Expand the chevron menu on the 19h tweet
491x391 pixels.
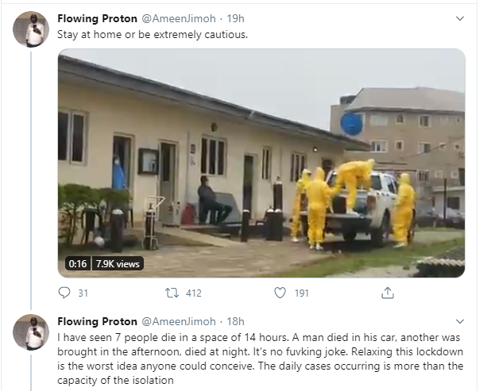pyautogui.click(x=459, y=18)
